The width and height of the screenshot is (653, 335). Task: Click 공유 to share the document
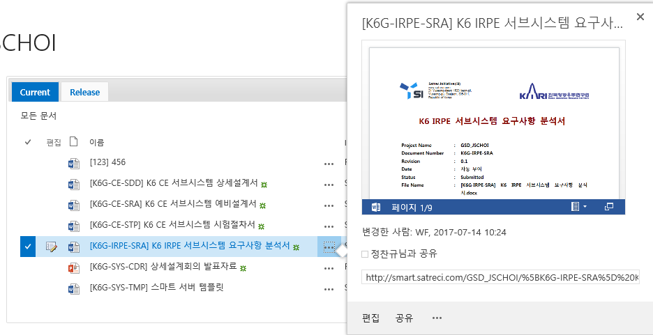tap(404, 318)
